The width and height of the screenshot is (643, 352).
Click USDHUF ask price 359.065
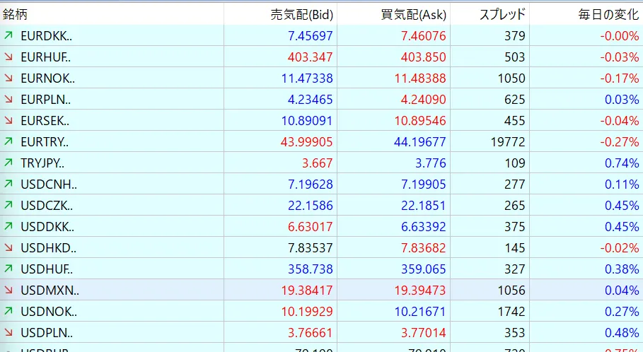tap(423, 269)
